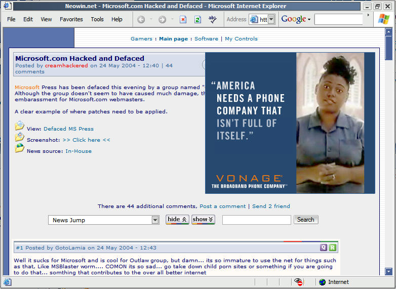
Task: Click the vertical scrollbar thumb
Action: (x=388, y=48)
